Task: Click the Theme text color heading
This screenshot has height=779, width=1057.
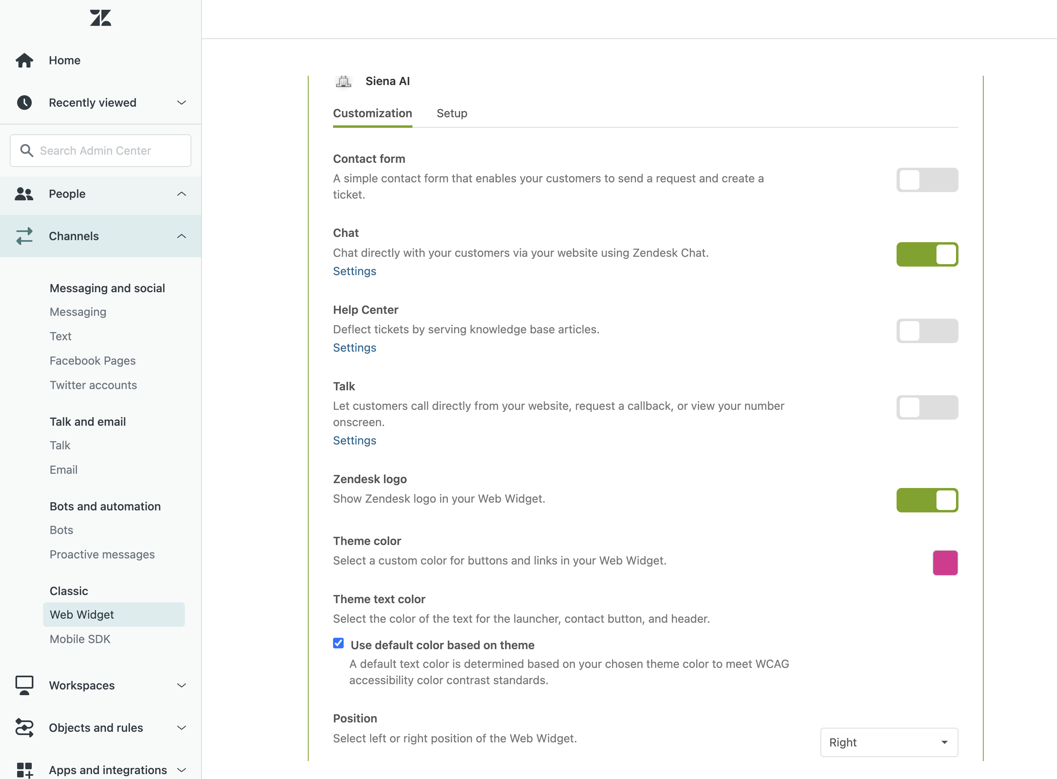Action: [x=379, y=599]
